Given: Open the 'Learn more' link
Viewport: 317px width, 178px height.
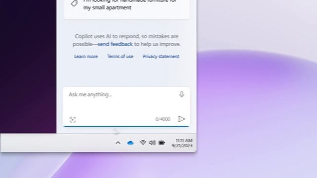Looking at the screenshot, I should coord(86,56).
